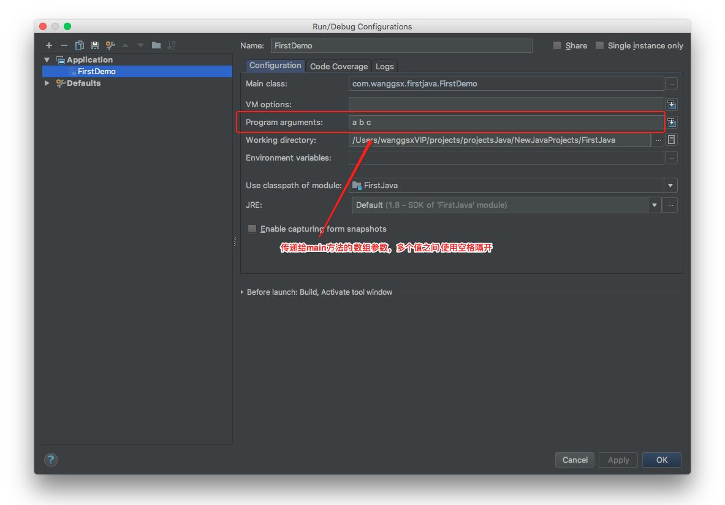Open the JRE dropdown
Screen dimensions: 725x505
coord(655,205)
